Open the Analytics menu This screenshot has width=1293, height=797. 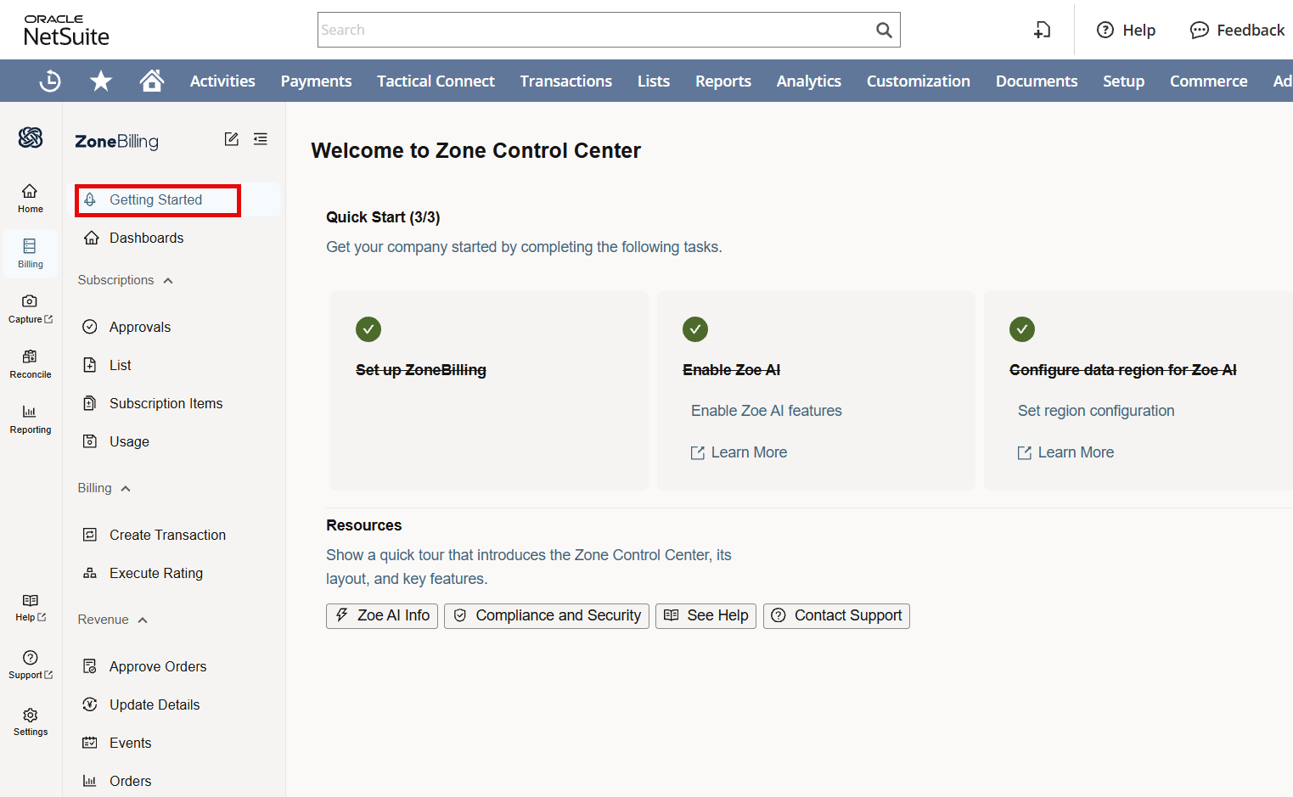pyautogui.click(x=809, y=81)
